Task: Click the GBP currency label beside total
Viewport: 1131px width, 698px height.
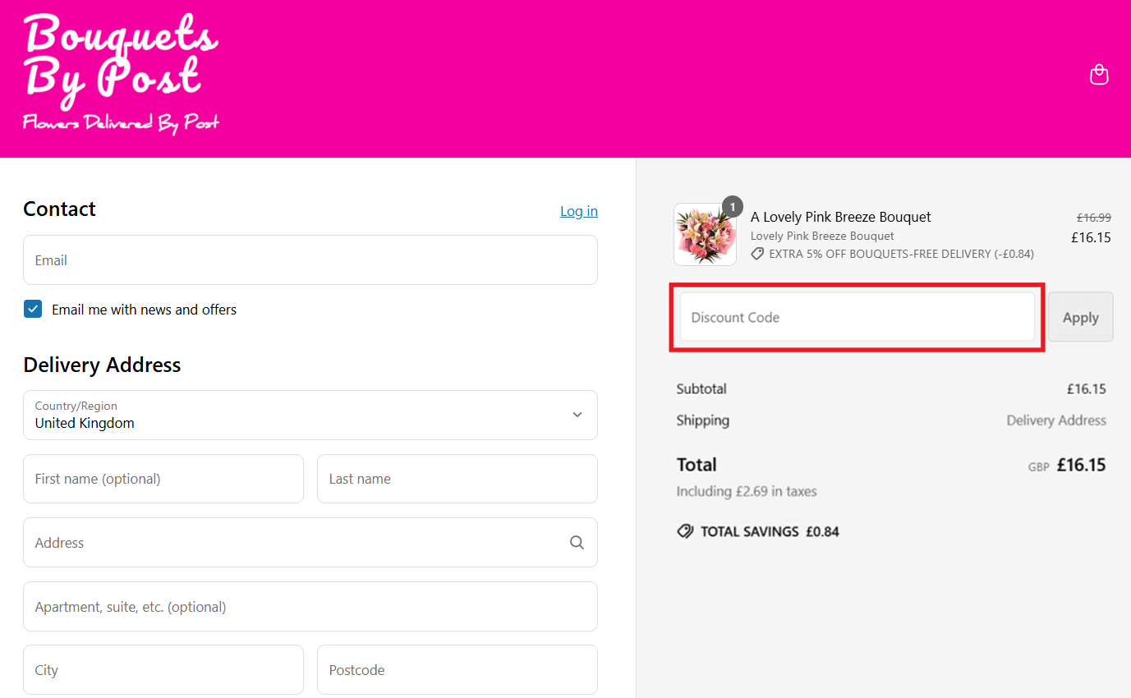Action: (x=1038, y=466)
